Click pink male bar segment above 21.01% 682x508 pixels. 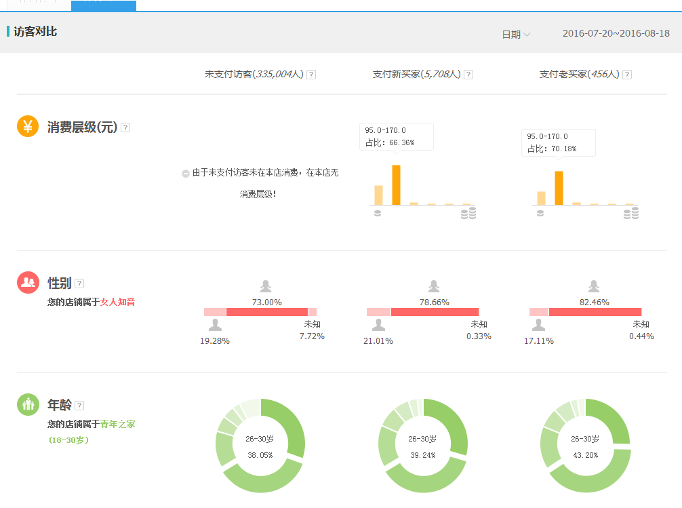click(378, 312)
